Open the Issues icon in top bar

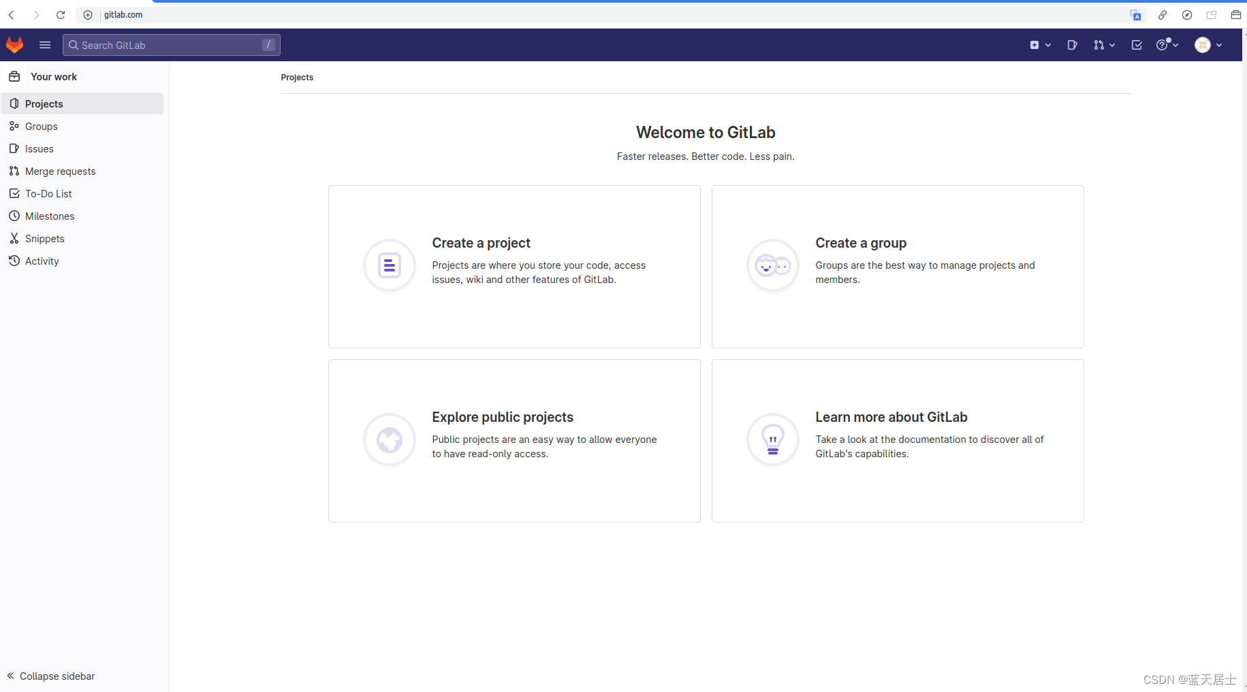pos(1072,45)
